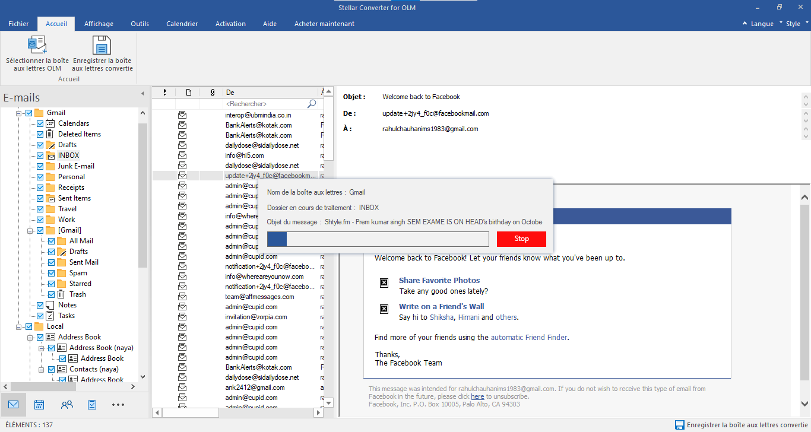The width and height of the screenshot is (811, 432).
Task: Click the save icon in the bottom status bar
Action: point(679,425)
